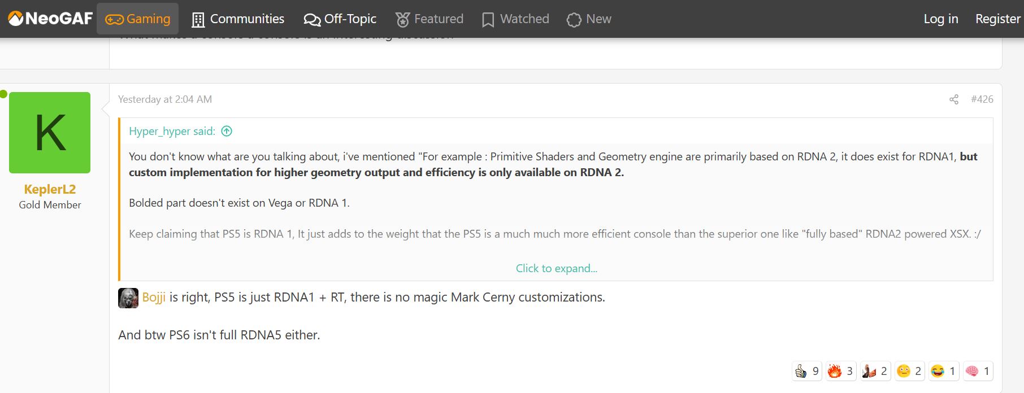Open the Communities section
This screenshot has height=393, width=1024.
(238, 19)
